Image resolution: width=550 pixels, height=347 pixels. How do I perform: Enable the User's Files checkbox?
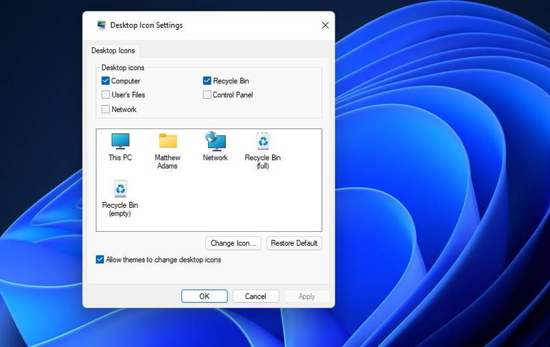[105, 95]
